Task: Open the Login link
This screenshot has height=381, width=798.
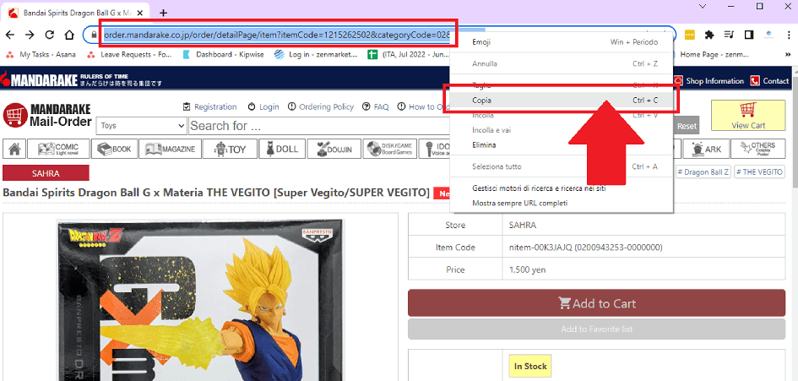Action: 263,106
